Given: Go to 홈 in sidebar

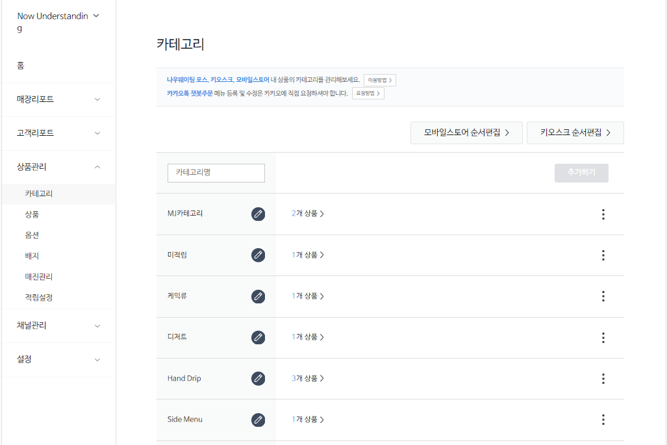Looking at the screenshot, I should point(20,66).
